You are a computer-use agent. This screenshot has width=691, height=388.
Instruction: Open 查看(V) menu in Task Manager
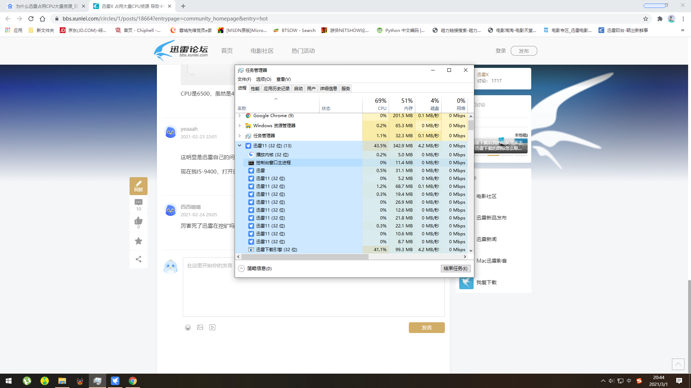point(284,79)
